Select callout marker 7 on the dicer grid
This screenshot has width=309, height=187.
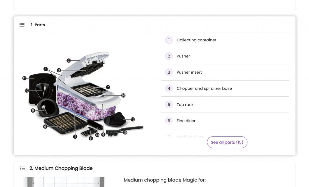(x=108, y=87)
